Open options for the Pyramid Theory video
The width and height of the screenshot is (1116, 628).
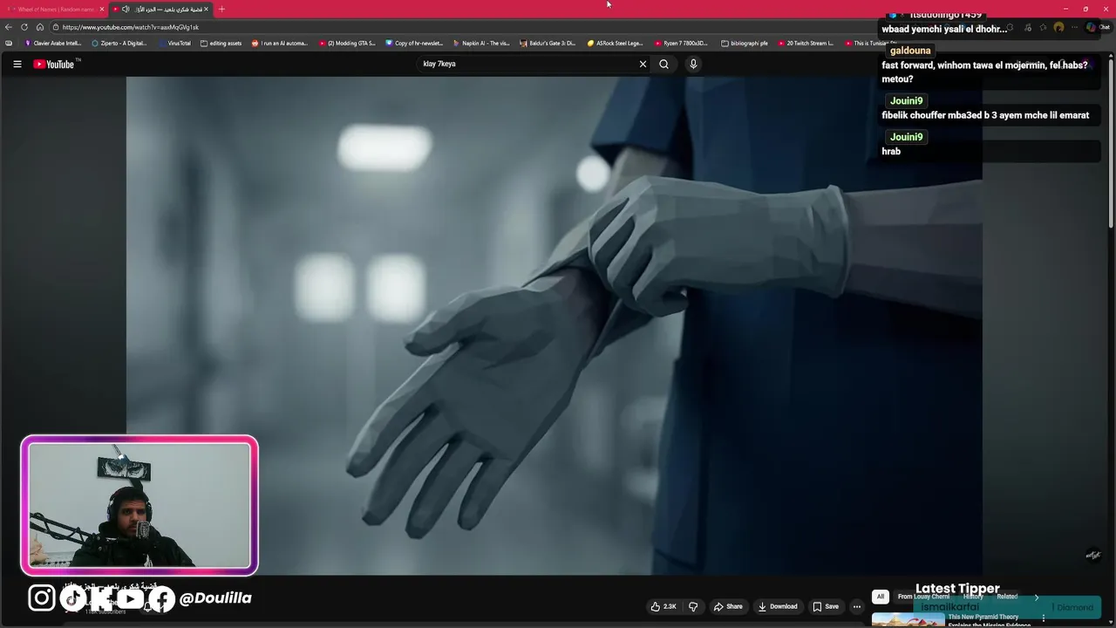point(1043,618)
